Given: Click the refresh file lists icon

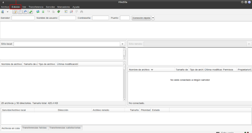Looking at the screenshot, I should [38, 12].
